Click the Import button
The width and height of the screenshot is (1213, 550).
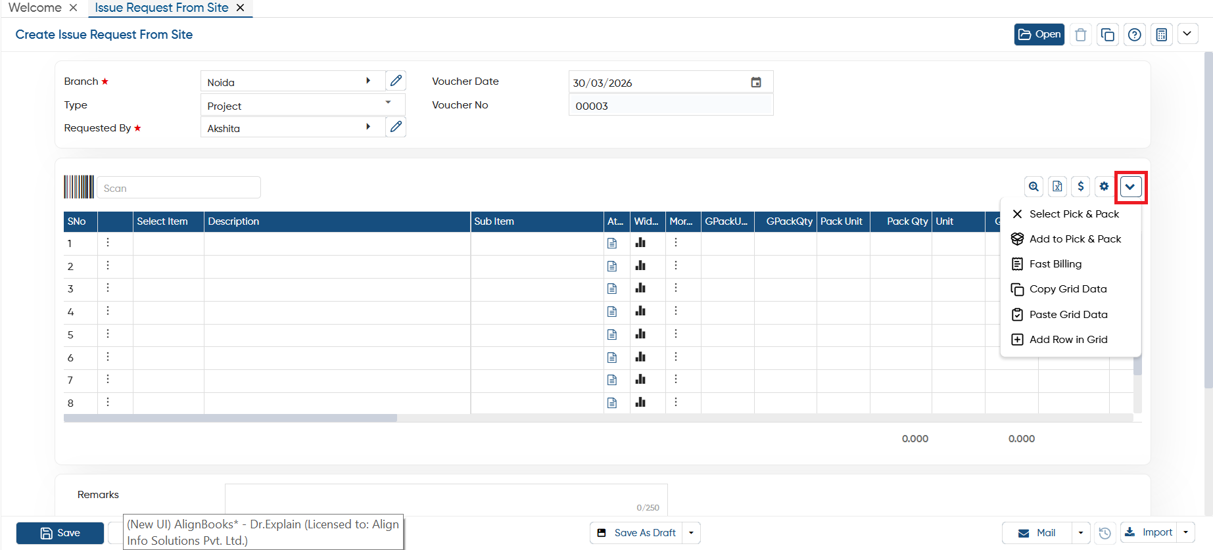(1149, 532)
